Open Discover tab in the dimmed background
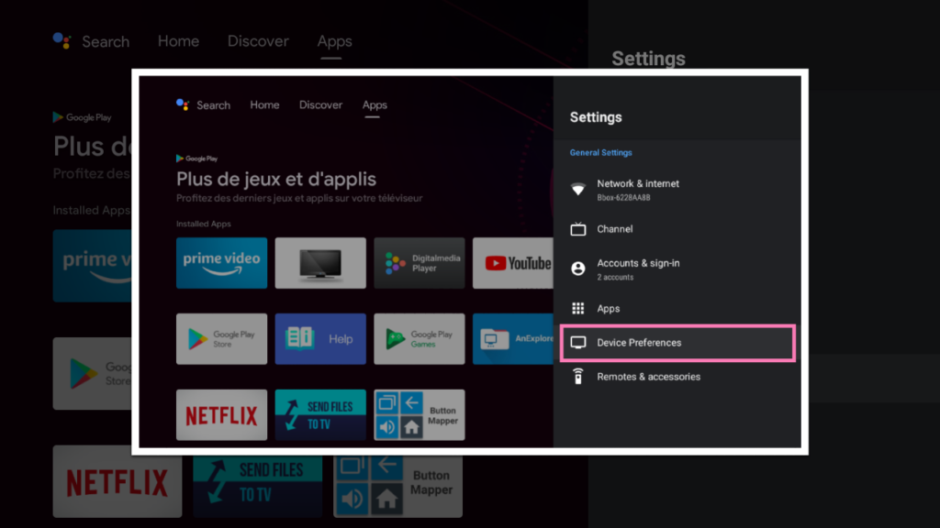 (x=258, y=41)
